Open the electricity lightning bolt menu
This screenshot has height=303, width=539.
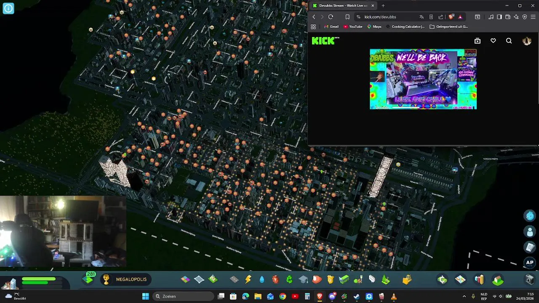point(248,279)
